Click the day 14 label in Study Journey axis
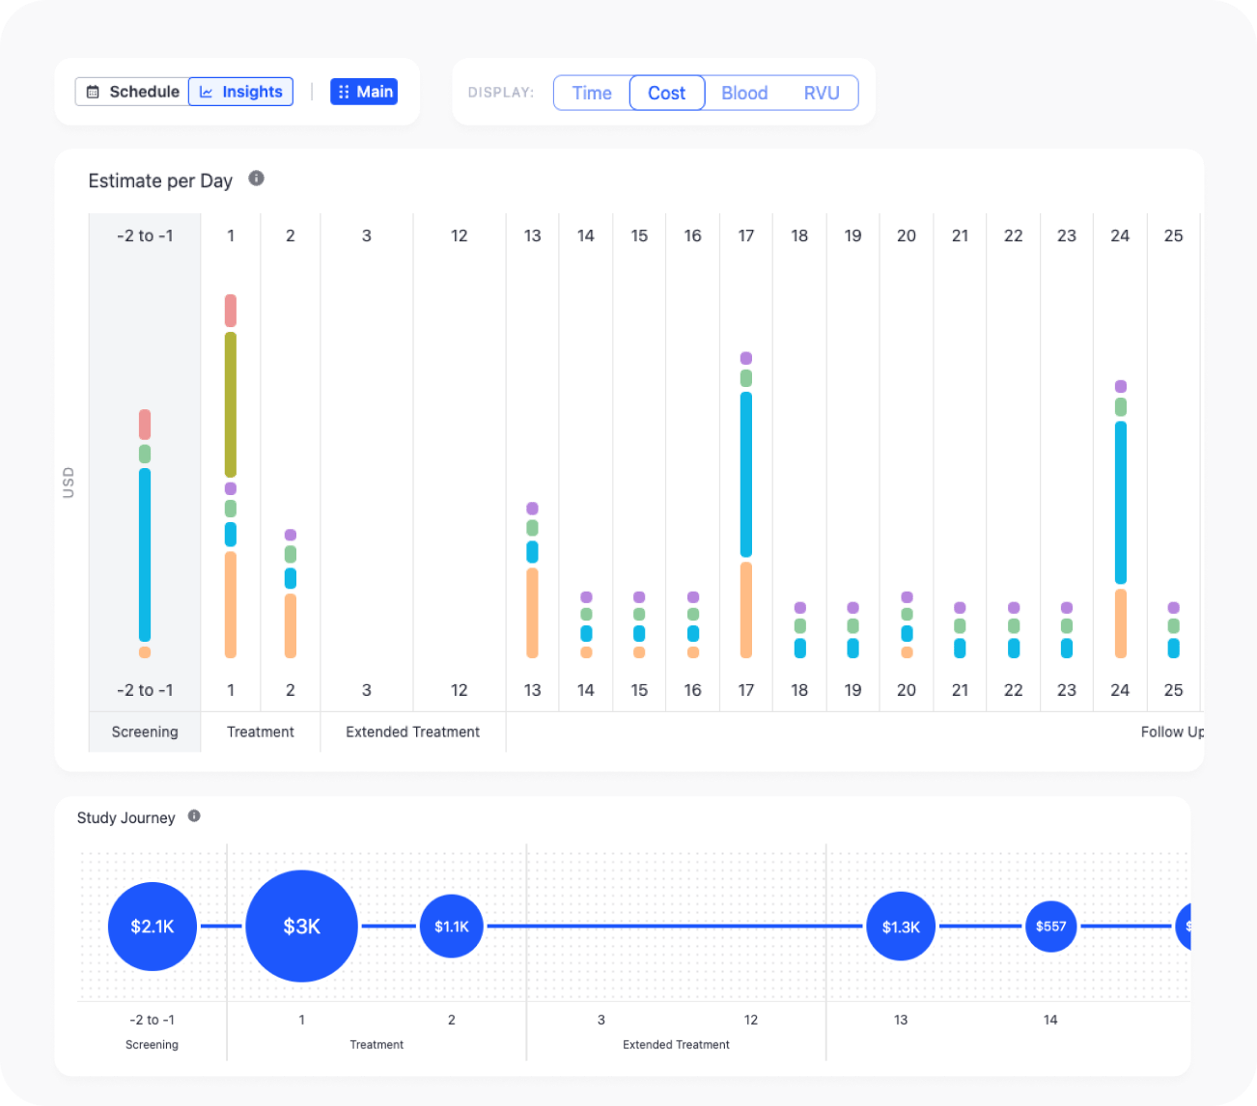This screenshot has height=1106, width=1257. 1050,1019
